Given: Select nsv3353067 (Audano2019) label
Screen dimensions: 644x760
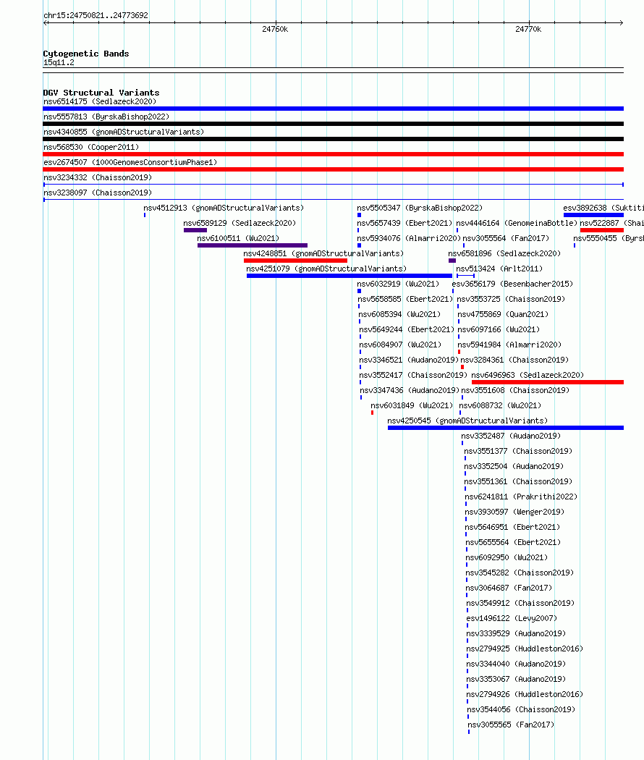Looking at the screenshot, I should pos(516,679).
